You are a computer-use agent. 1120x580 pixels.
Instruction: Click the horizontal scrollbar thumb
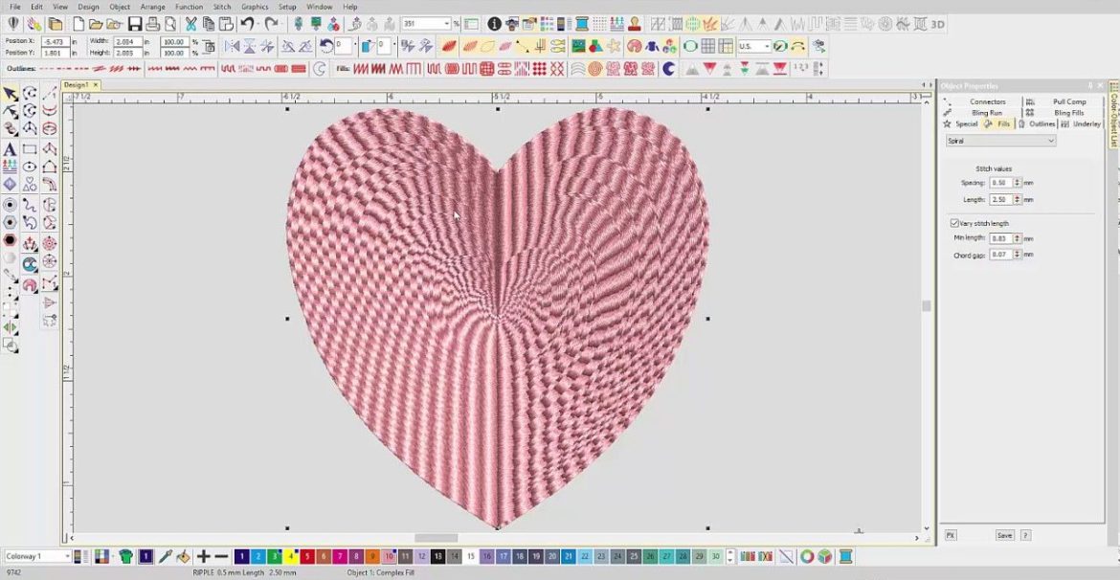pyautogui.click(x=437, y=538)
